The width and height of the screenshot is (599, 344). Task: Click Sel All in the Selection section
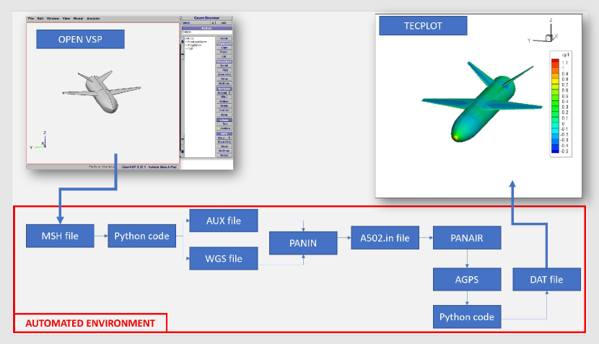coord(224,66)
